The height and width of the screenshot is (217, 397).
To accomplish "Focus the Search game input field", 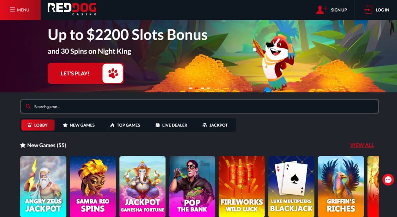I will coord(200,106).
